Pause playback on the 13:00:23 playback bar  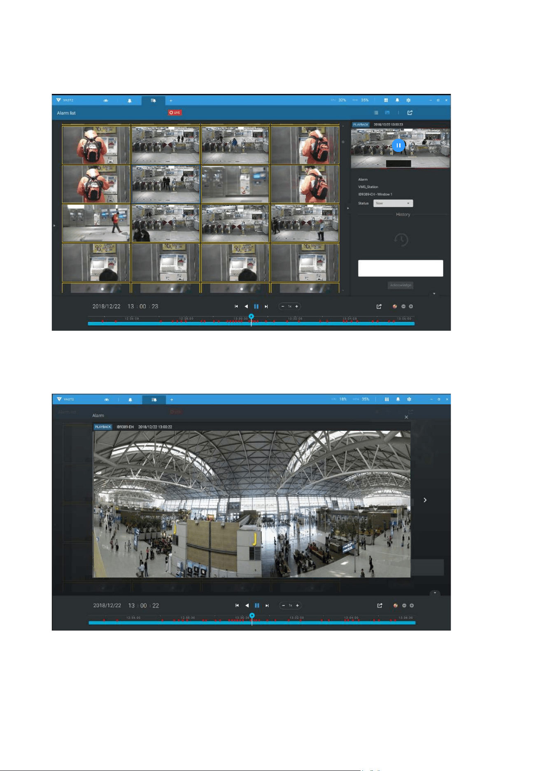tap(256, 306)
